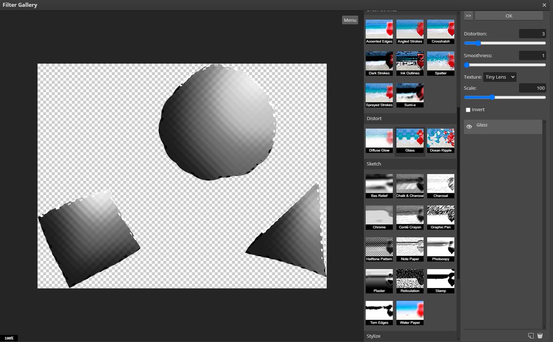Select the Accented Edges filter thumbnail
This screenshot has width=553, height=342.
[x=379, y=32]
